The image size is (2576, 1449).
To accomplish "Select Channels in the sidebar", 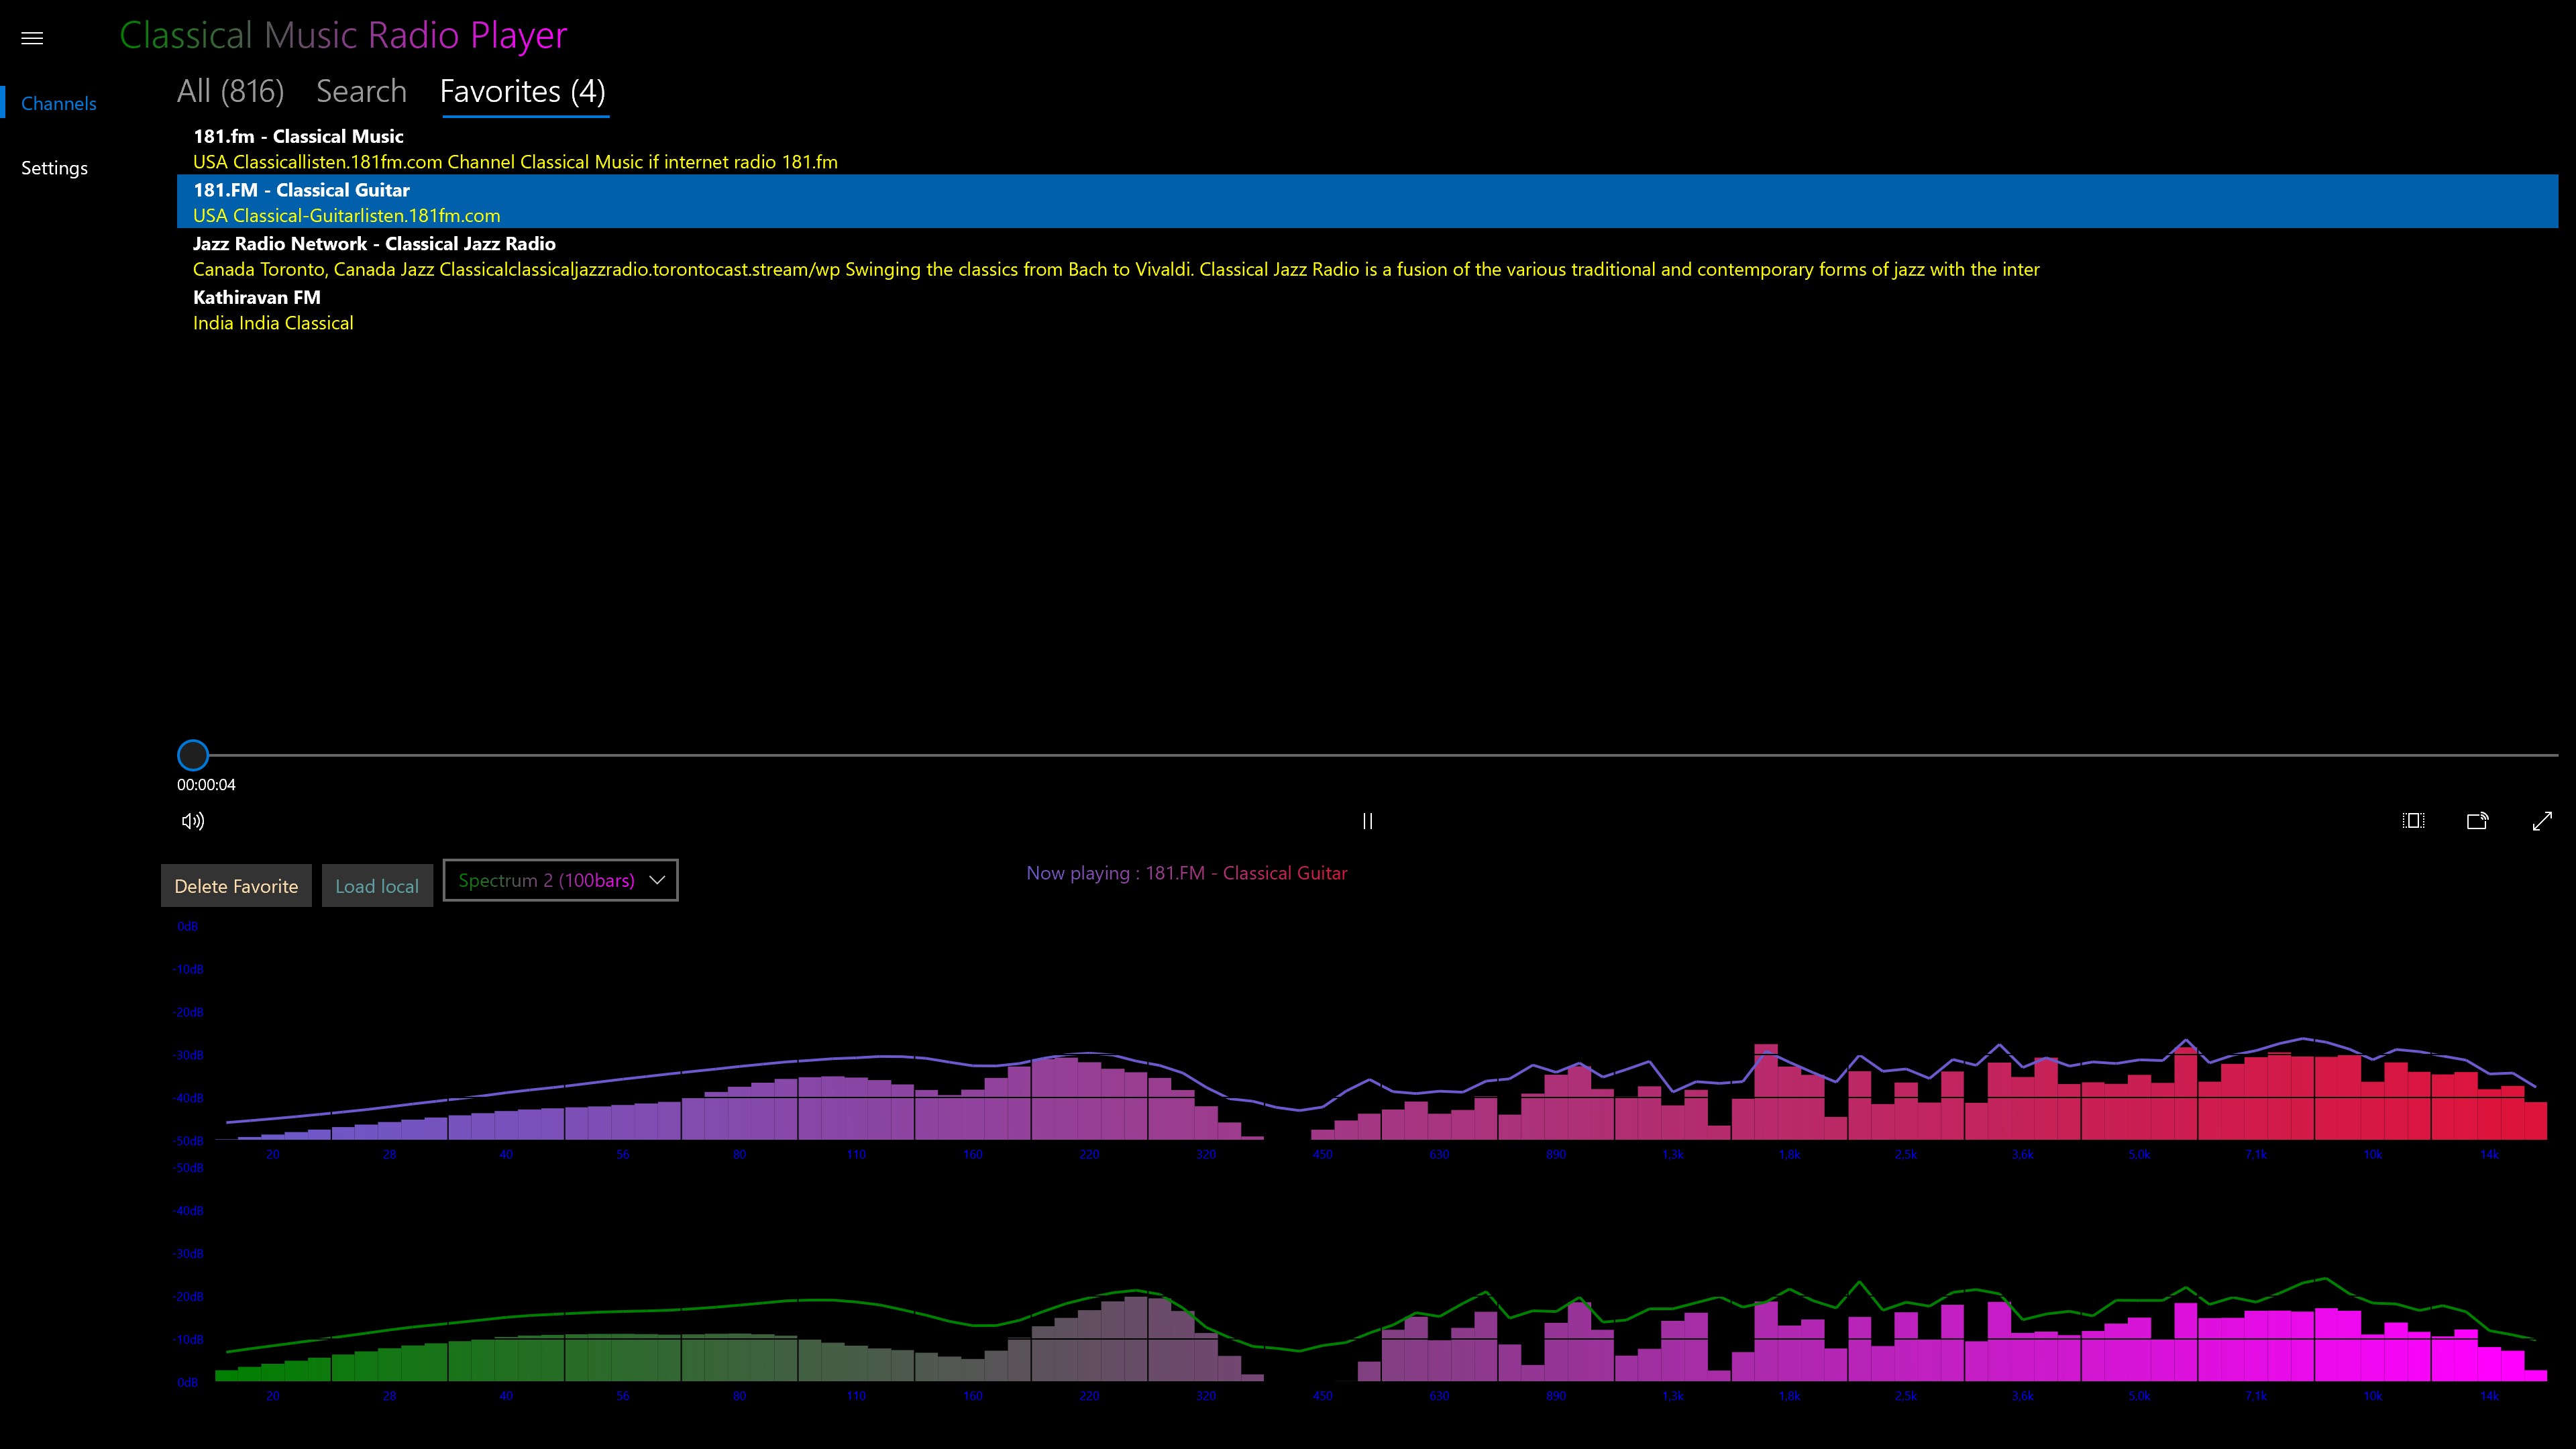I will point(58,103).
